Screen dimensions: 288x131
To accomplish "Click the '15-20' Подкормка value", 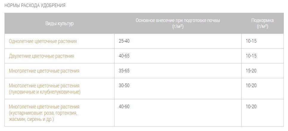I will coord(251,71).
